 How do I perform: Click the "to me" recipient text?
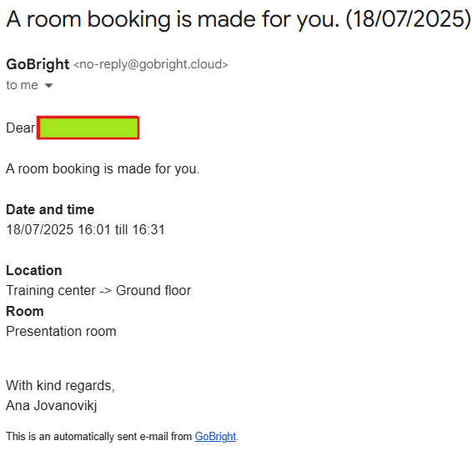pyautogui.click(x=22, y=85)
